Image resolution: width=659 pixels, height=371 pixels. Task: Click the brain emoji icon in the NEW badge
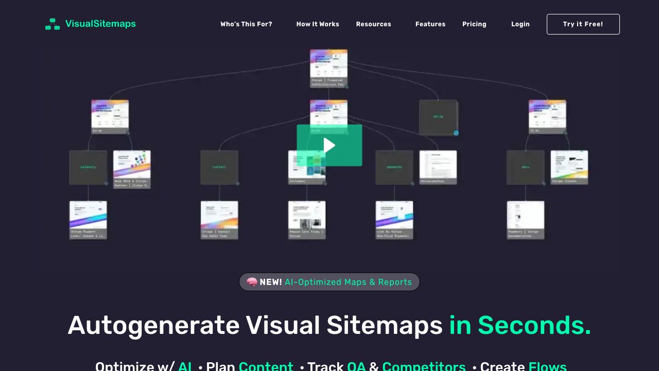pos(252,282)
